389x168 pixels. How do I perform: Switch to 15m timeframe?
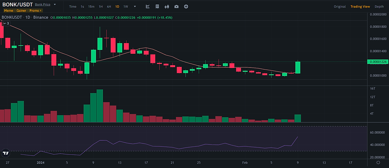pyautogui.click(x=91, y=7)
